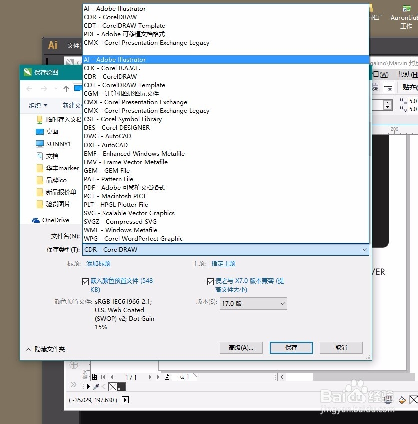This screenshot has width=418, height=424.
Task: Click the stepper up arrow
Action: (x=388, y=102)
